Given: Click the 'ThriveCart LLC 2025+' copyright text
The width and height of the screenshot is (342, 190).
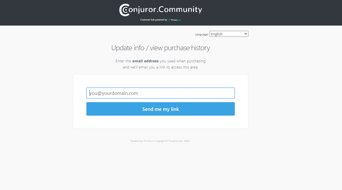Looking at the screenshot, I should click(x=179, y=141).
